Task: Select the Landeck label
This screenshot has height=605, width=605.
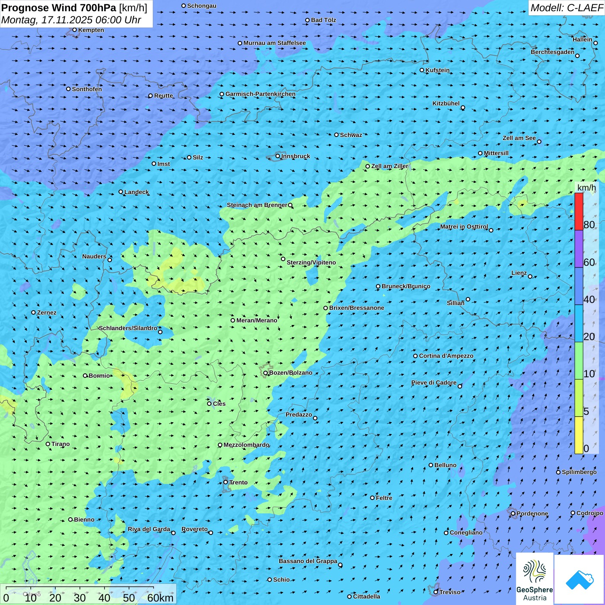Action: pos(137,192)
